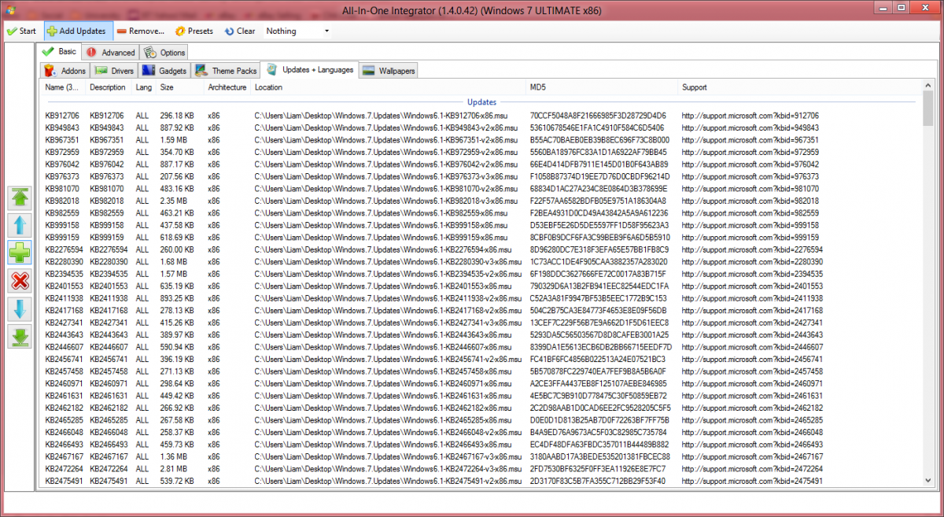Click support link ending kbid=2276594

pyautogui.click(x=752, y=251)
